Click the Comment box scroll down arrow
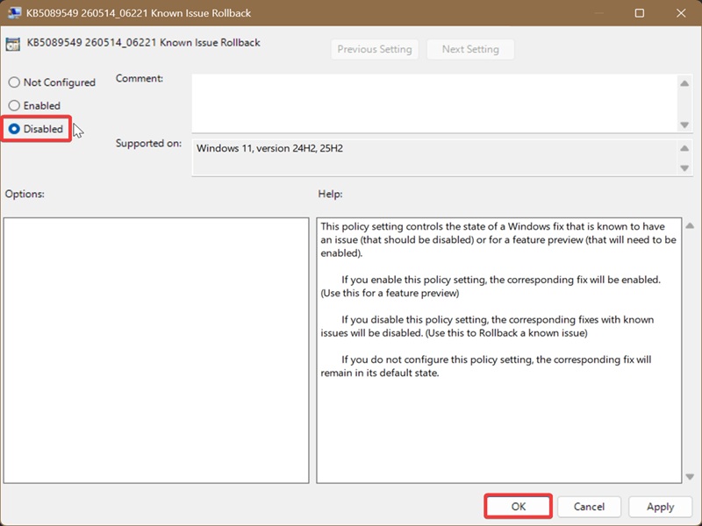The width and height of the screenshot is (702, 526). click(x=684, y=124)
